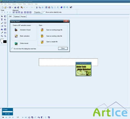The width and height of the screenshot is (130, 119).
Task: Click the Cut scissors toolbar icon
Action: 37,8
